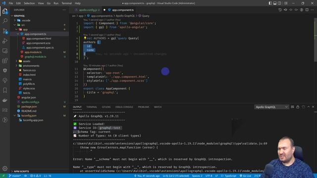The image size is (317, 178).
Task: Open the Apollo GraphQL output channel dropdown
Action: click(x=271, y=107)
